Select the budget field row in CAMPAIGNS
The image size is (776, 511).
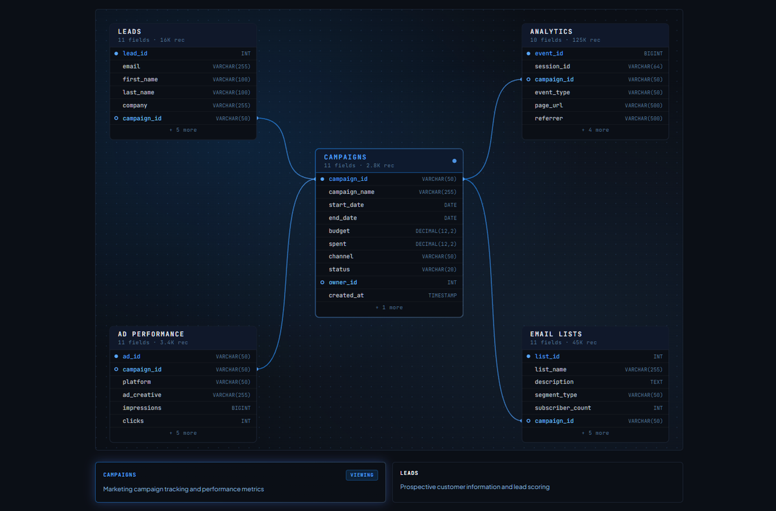[389, 231]
